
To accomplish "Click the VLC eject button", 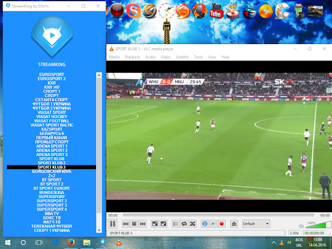I will point(234,224).
